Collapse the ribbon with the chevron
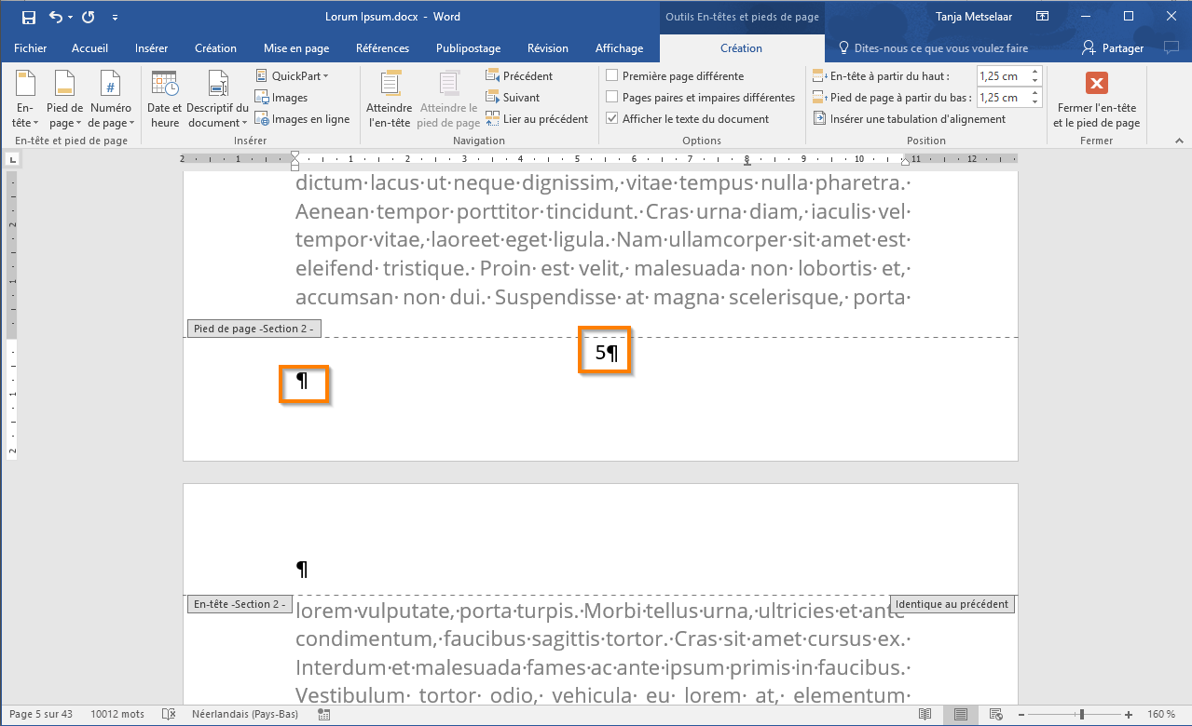Viewport: 1192px width, 726px height. 1179,141
